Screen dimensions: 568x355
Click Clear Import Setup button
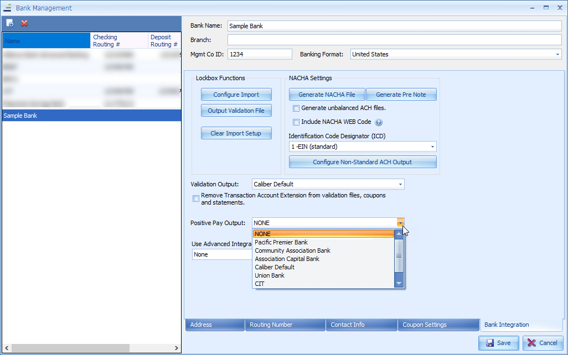[236, 133]
